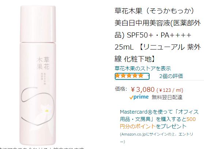The width and height of the screenshot is (204, 149).
Task: Expand the star rating popover chevron
Action: [x=148, y=75]
